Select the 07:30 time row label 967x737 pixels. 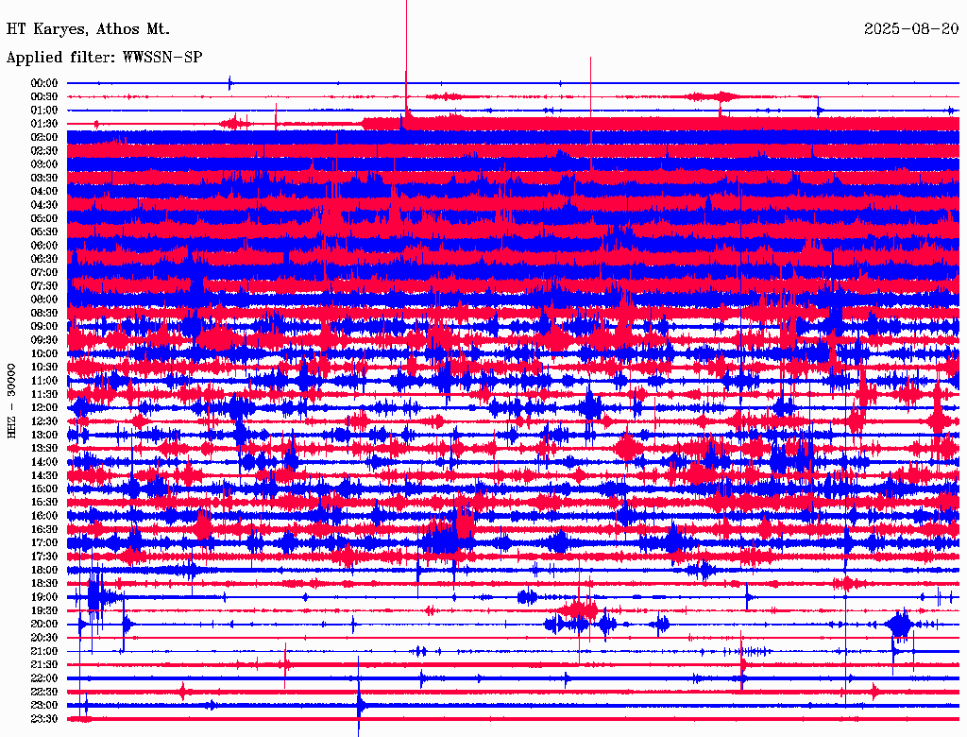[x=44, y=286]
